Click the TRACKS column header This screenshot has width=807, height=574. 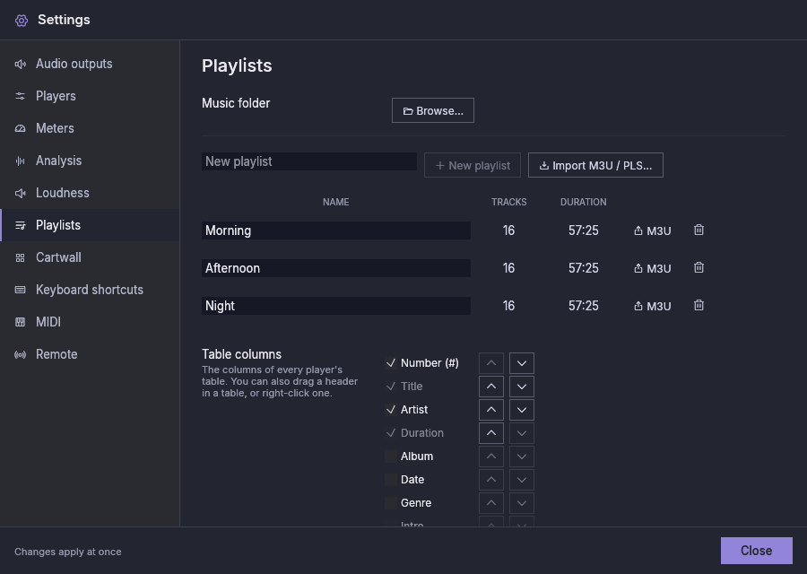(x=508, y=203)
